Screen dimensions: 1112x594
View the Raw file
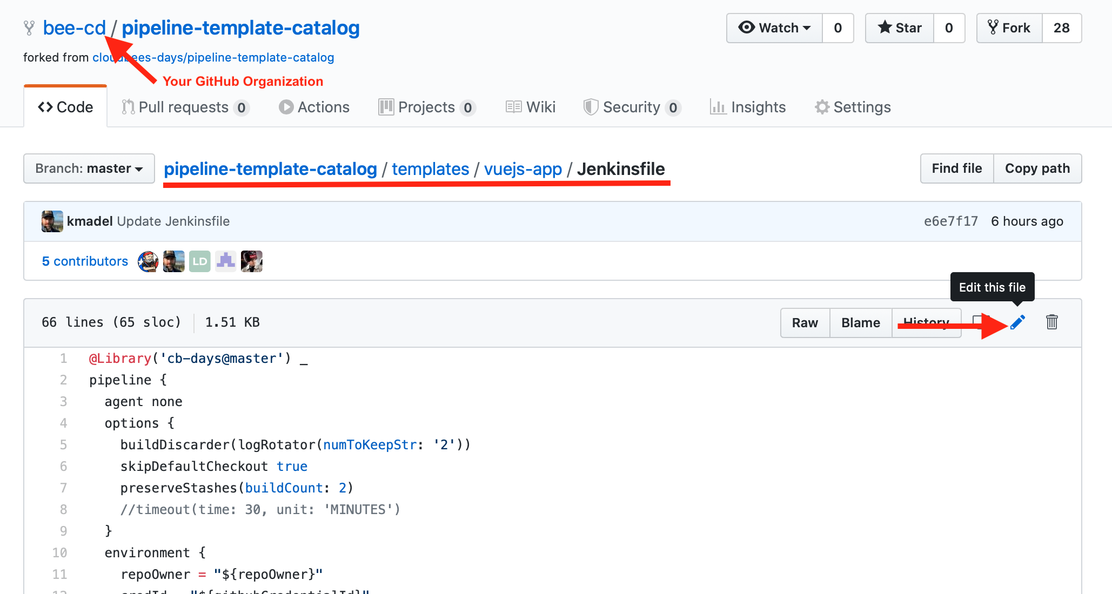pyautogui.click(x=805, y=323)
